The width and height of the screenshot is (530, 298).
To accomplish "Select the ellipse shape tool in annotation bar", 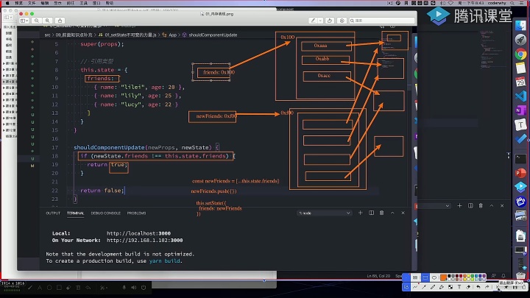I will pyautogui.click(x=434, y=277).
